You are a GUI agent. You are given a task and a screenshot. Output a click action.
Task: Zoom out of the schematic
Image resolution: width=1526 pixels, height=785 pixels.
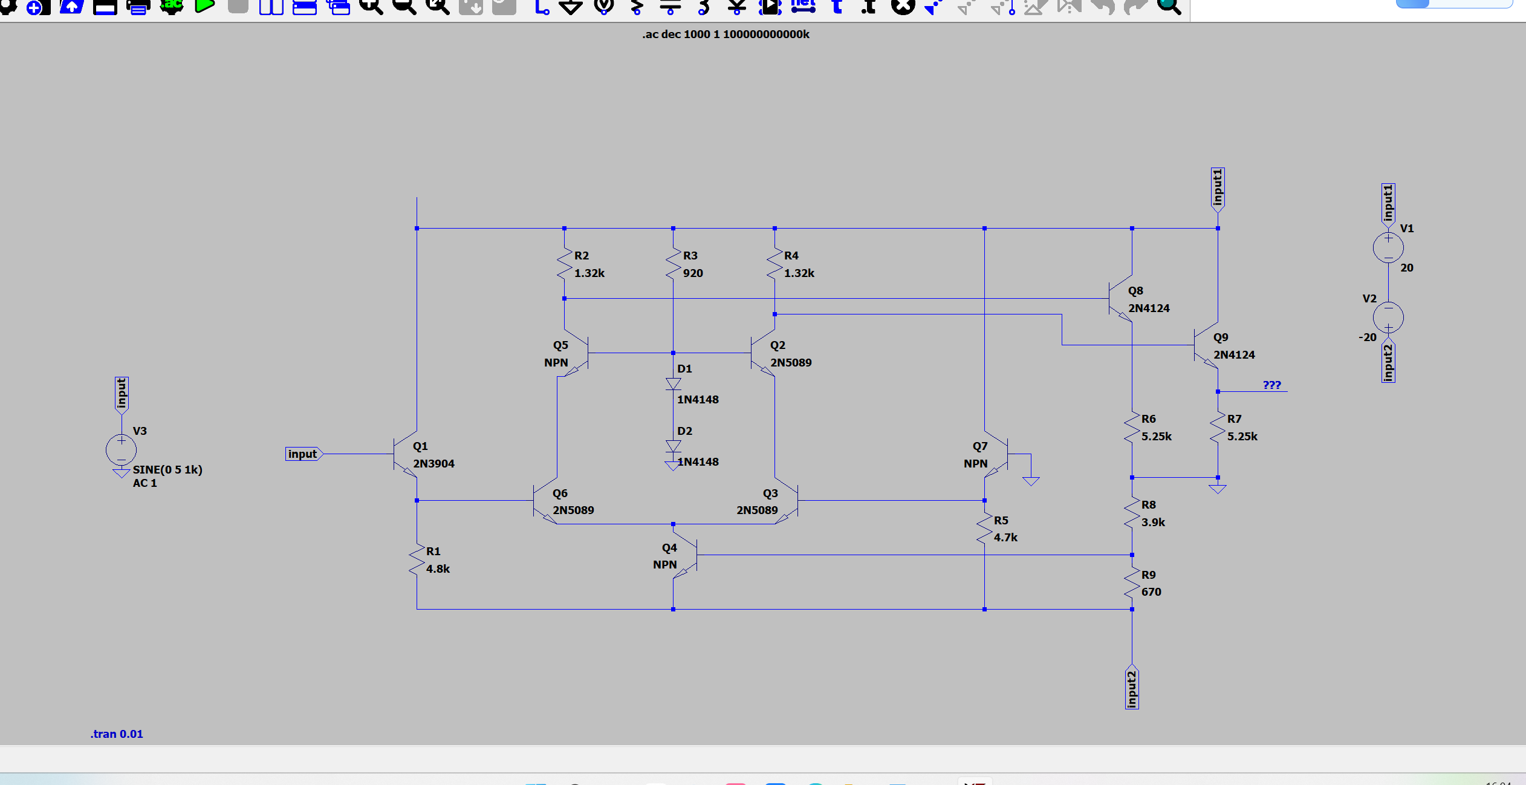pyautogui.click(x=404, y=6)
